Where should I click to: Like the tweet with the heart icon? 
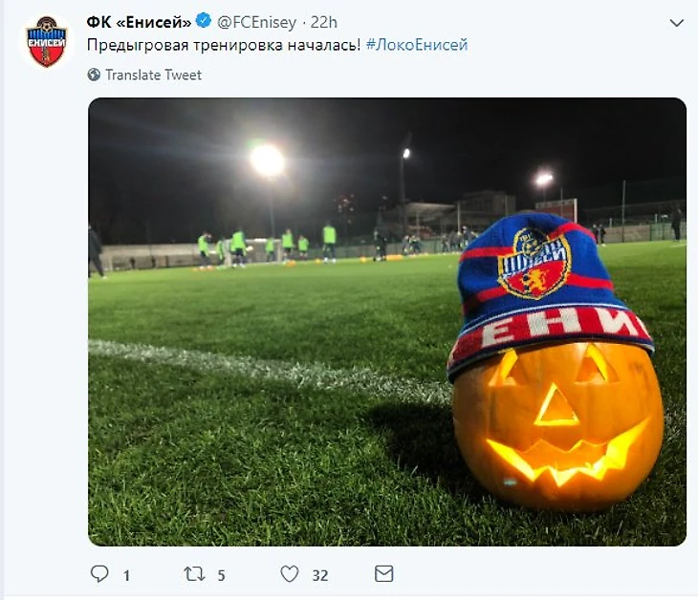290,573
